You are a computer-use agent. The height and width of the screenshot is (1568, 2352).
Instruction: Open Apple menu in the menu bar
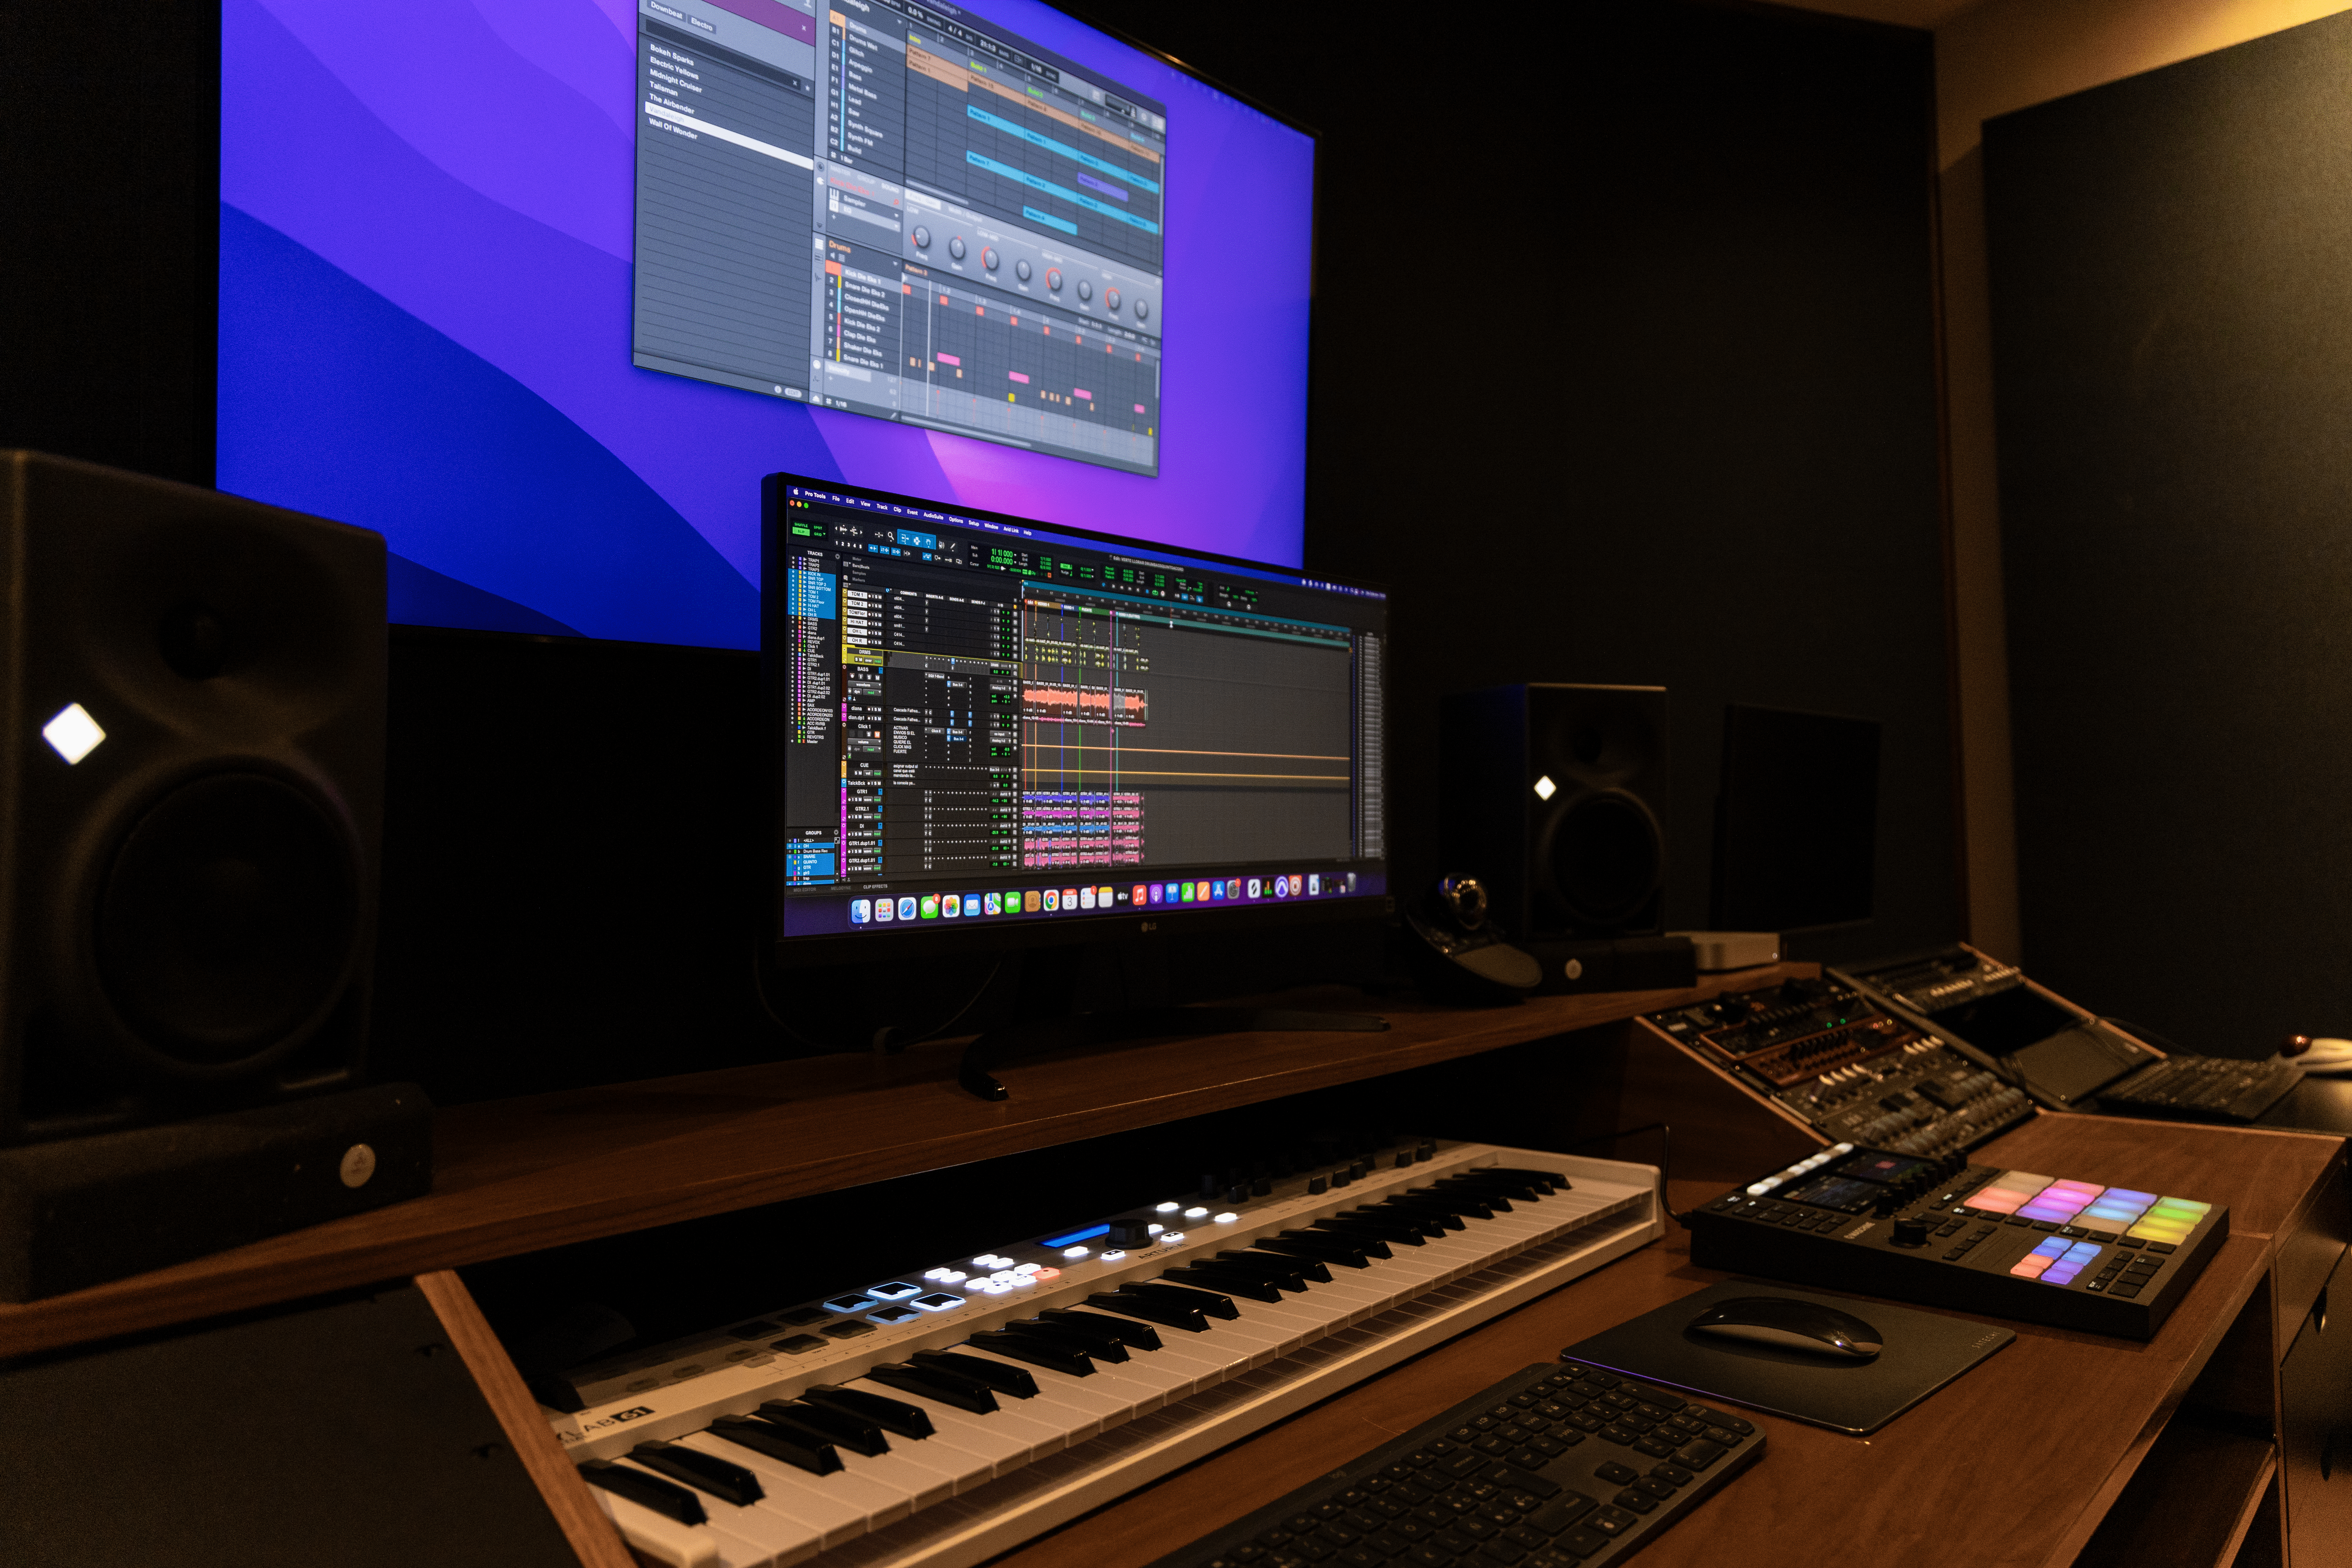coord(796,492)
